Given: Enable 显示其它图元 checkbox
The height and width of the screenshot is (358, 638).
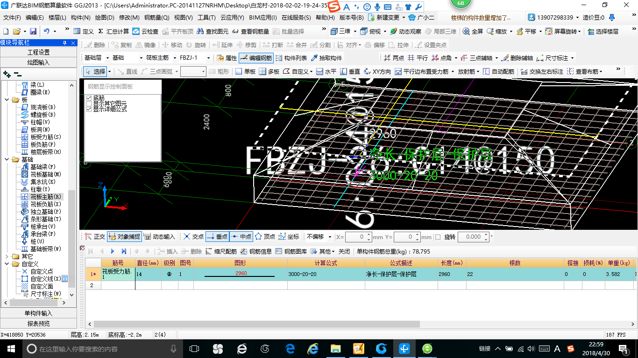Looking at the screenshot, I should pyautogui.click(x=89, y=103).
